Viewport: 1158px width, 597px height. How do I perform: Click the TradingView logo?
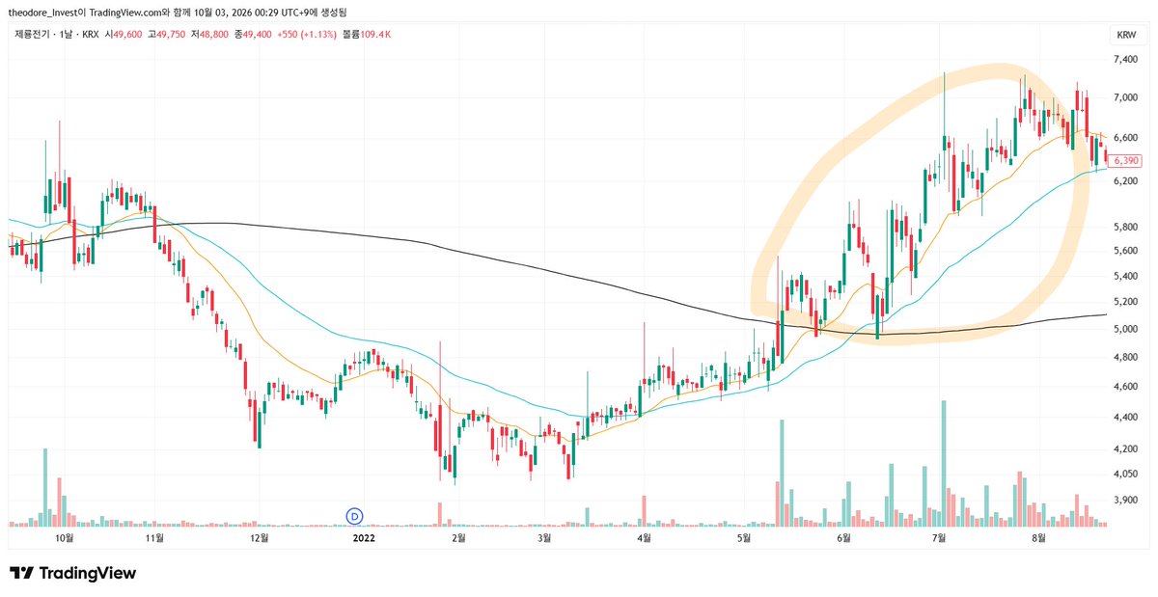(x=73, y=574)
